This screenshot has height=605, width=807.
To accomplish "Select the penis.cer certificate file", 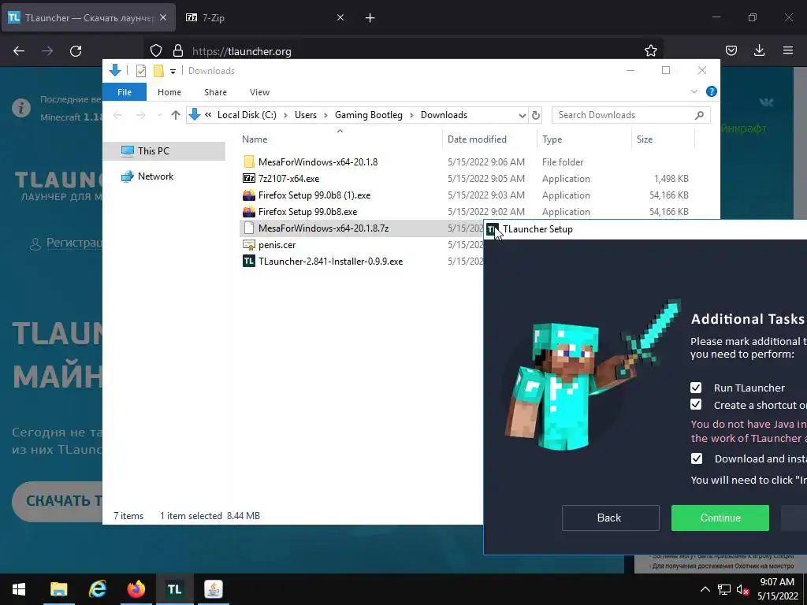I will coord(277,245).
